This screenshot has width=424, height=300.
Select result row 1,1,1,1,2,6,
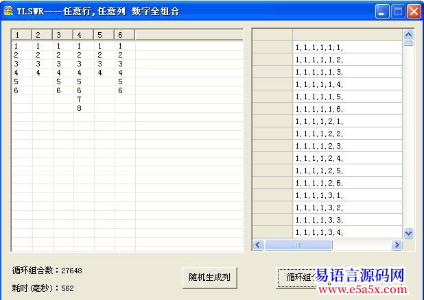[347, 183]
